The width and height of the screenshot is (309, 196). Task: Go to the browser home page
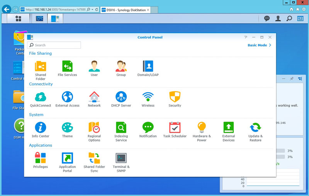292,9
